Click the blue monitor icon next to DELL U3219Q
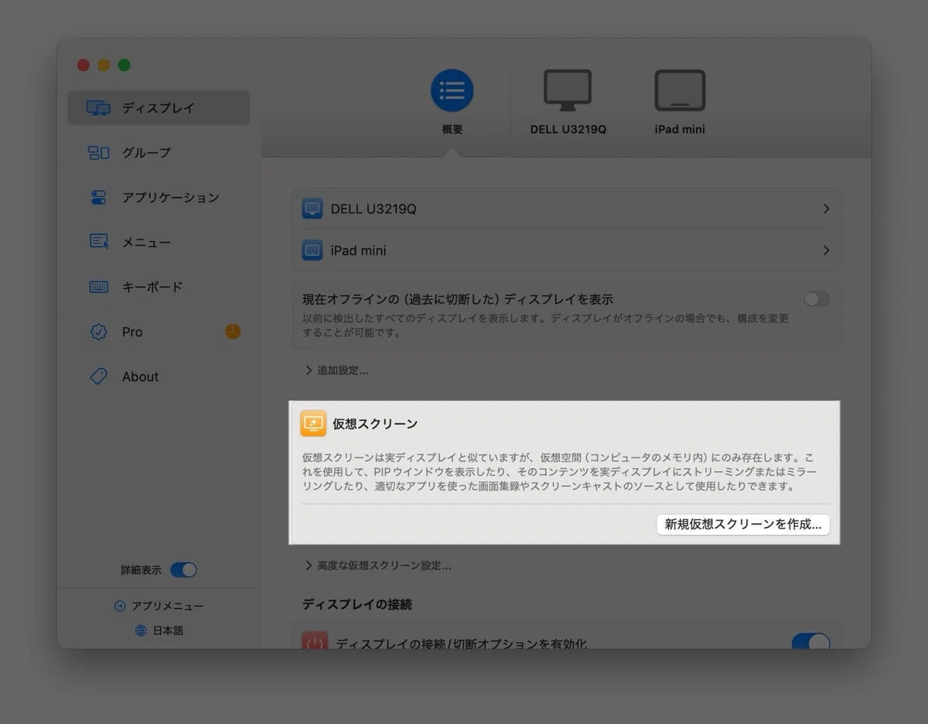Image resolution: width=928 pixels, height=724 pixels. tap(312, 209)
